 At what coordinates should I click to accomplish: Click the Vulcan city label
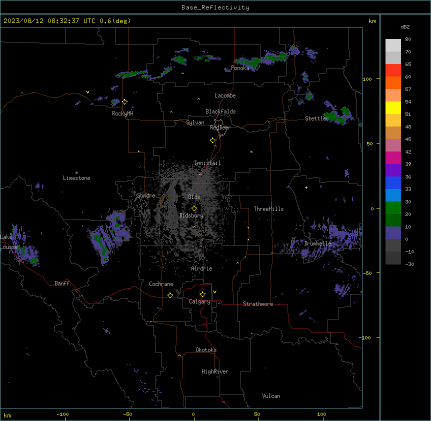(x=271, y=396)
